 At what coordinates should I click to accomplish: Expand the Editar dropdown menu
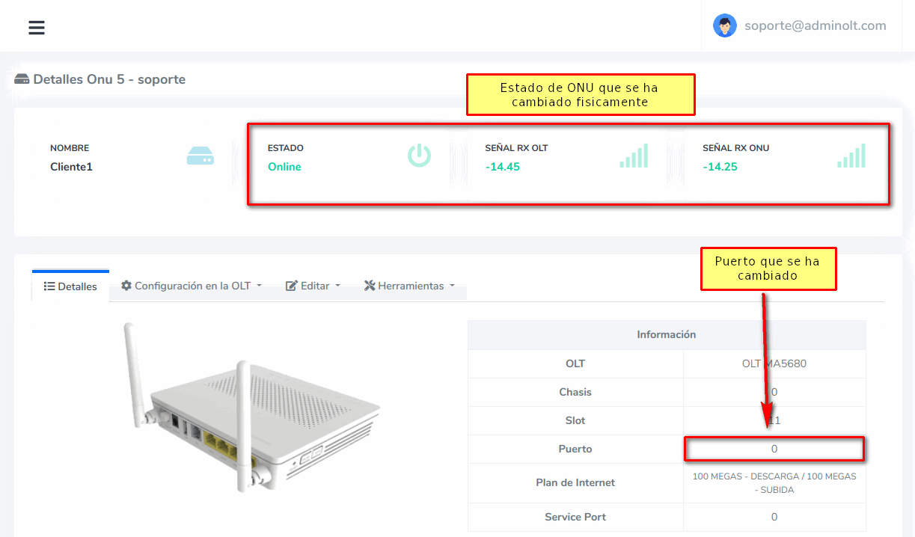pyautogui.click(x=313, y=286)
